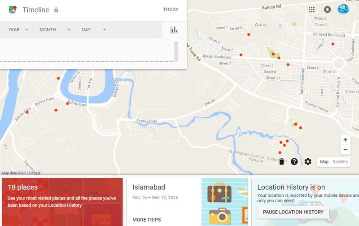Open the bar chart statistics icon

(x=174, y=30)
